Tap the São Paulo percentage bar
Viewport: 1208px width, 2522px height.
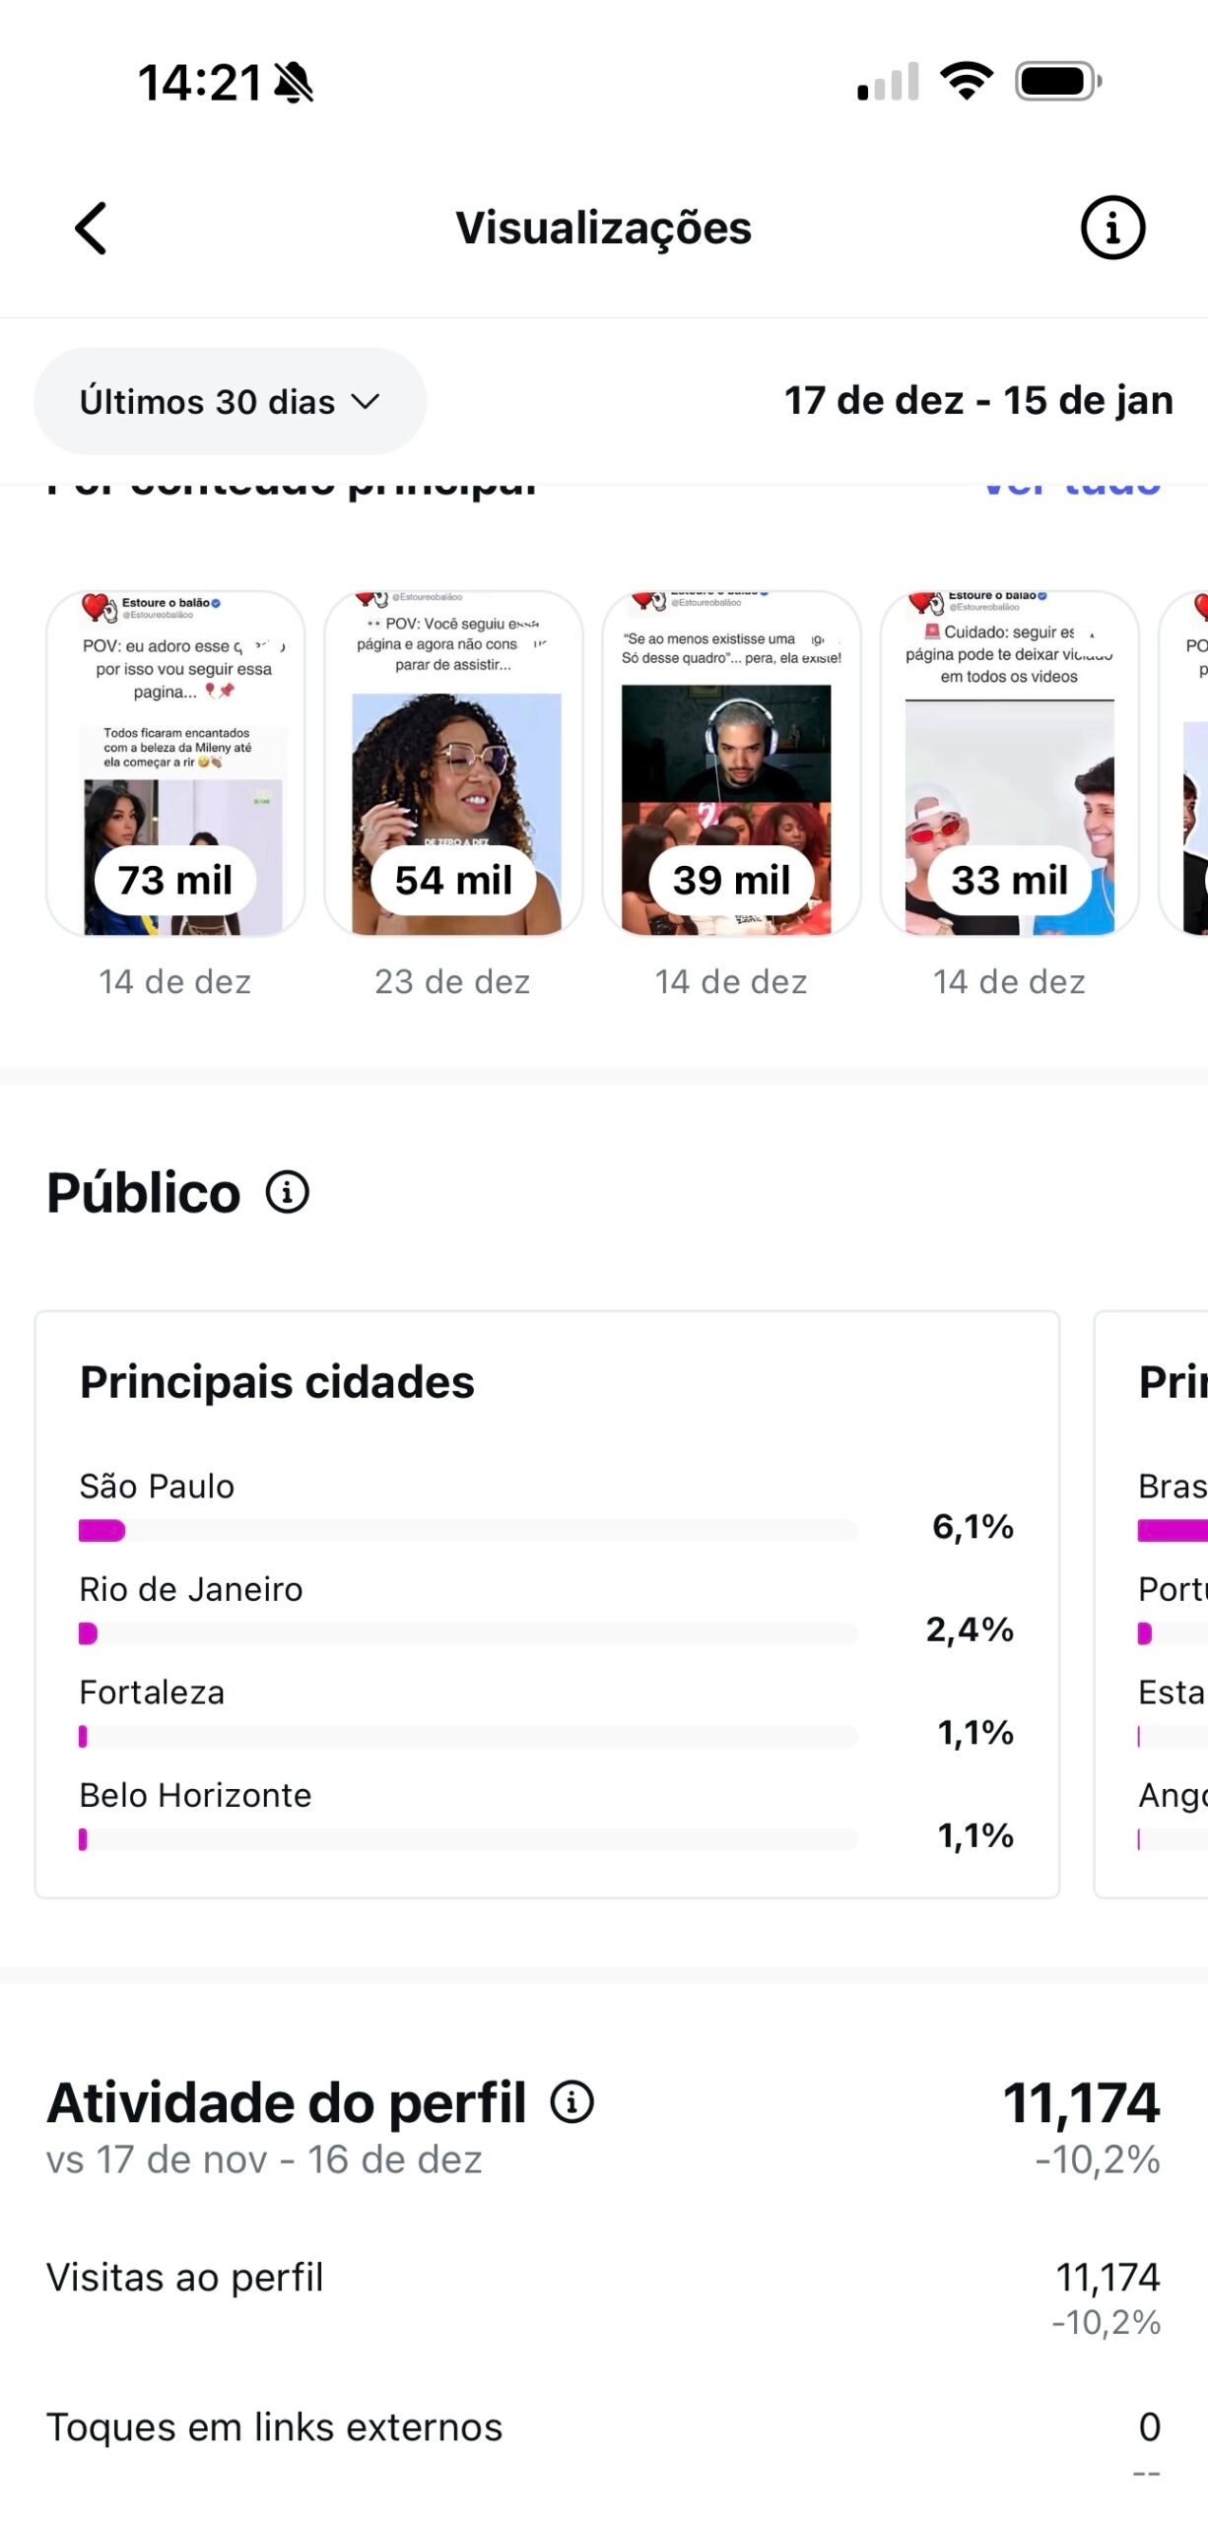pos(468,1530)
